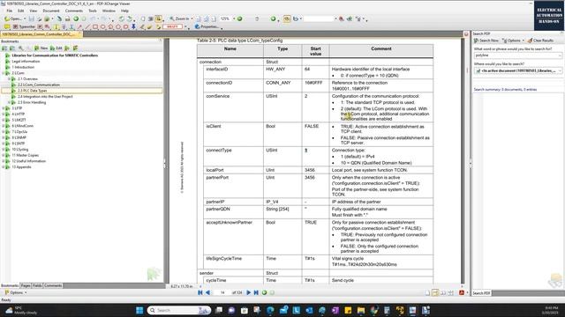Viewport: 565px width, 317px height.
Task: Click Edit bookmark button in Bookmarks panel
Action: [56, 48]
